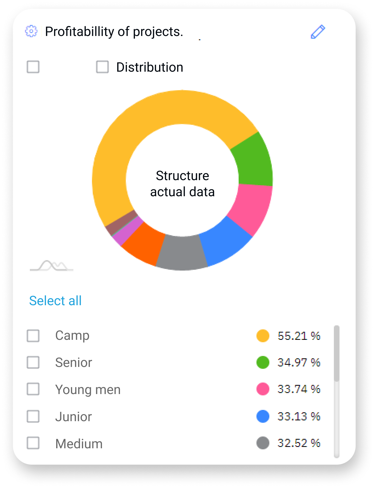
Task: Click the blue Junior legend dot
Action: [263, 416]
